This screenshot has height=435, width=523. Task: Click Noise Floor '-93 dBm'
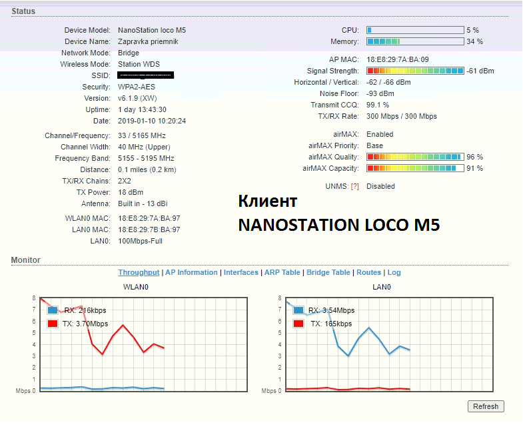[x=380, y=93]
